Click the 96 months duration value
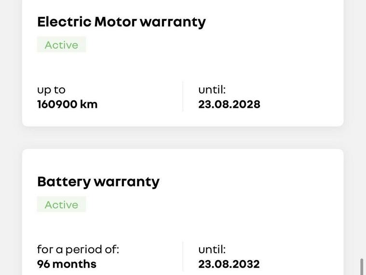Image resolution: width=366 pixels, height=275 pixels. (x=67, y=264)
